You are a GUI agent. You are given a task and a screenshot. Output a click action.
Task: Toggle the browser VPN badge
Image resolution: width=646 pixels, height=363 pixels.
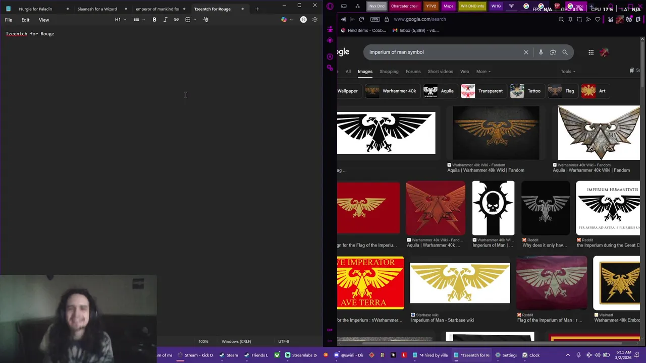(x=374, y=19)
